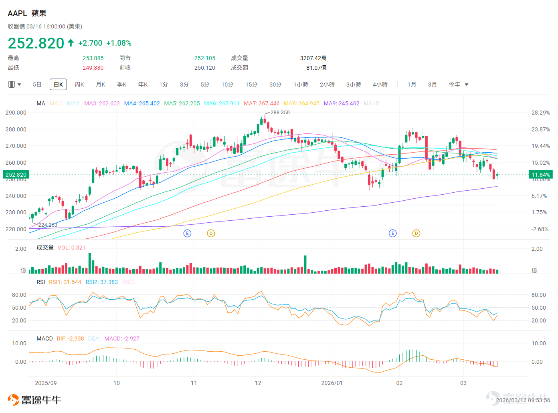Click the RSI indicator label
The image size is (558, 413).
[41, 282]
